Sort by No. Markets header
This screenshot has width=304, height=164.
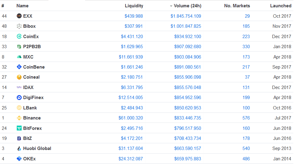pyautogui.click(x=237, y=6)
